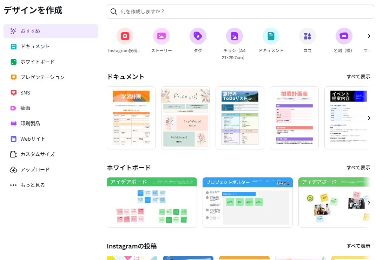Click the search magnifier icon
Screen dimensions: 376x260
(x=114, y=12)
